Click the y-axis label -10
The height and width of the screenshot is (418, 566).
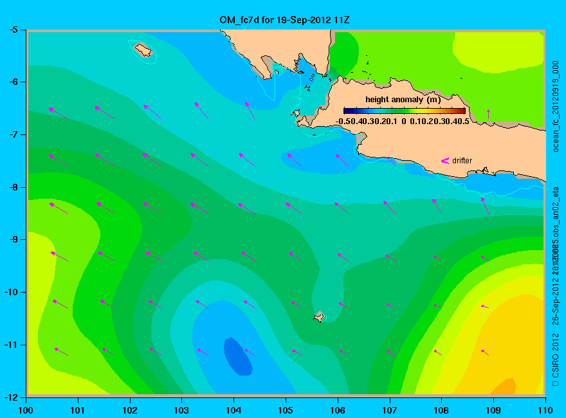[x=11, y=292]
